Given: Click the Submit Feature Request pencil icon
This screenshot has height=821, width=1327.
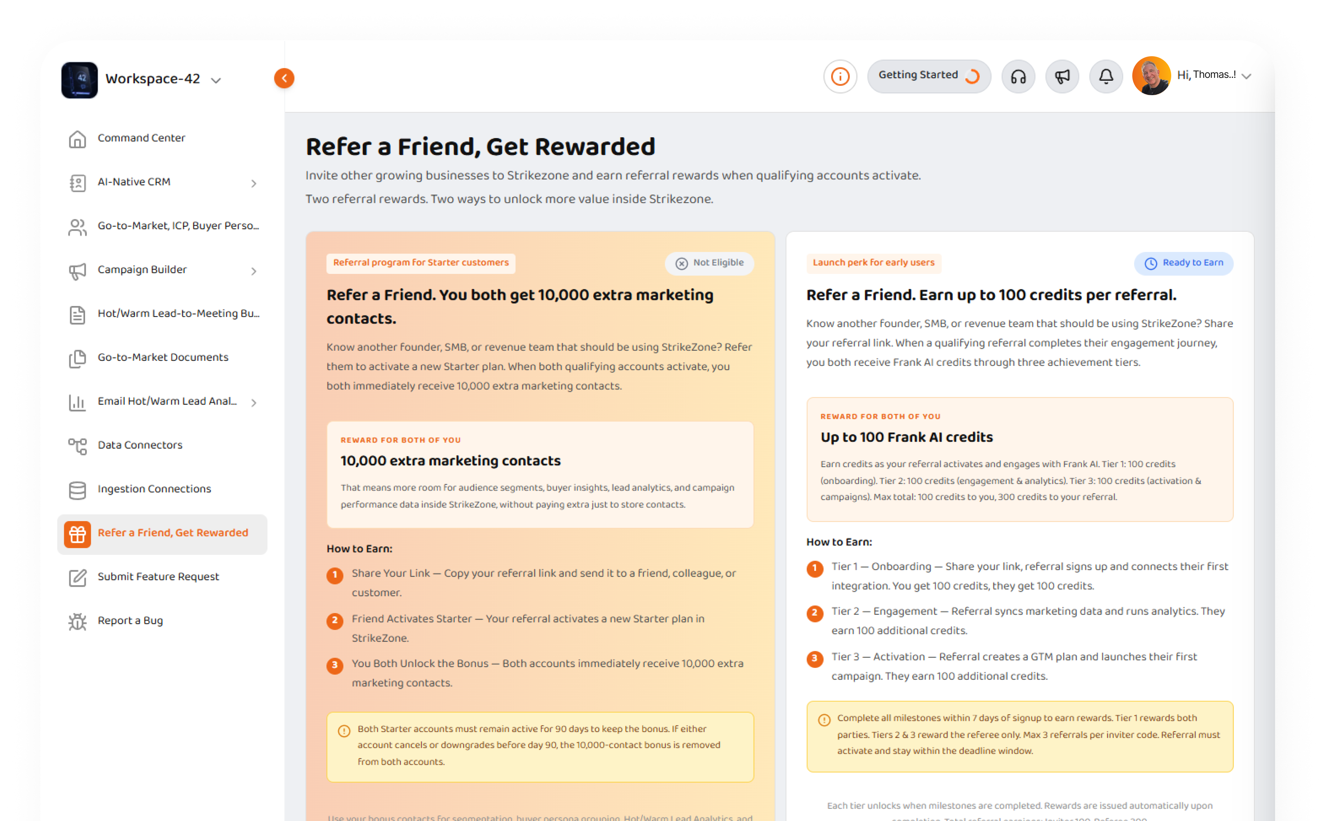Looking at the screenshot, I should point(77,578).
